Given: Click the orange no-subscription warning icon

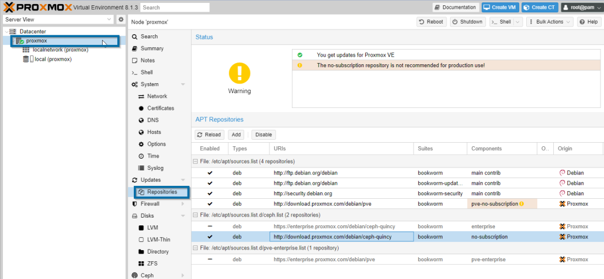Looking at the screenshot, I should [x=300, y=65].
